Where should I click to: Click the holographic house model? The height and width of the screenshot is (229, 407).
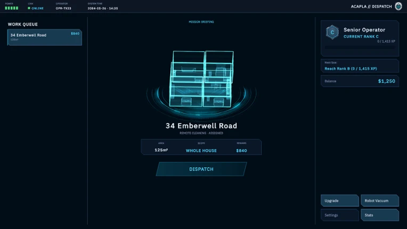(x=201, y=79)
